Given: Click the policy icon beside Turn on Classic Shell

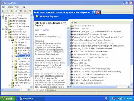Looking at the screenshot, I should (71, 29).
